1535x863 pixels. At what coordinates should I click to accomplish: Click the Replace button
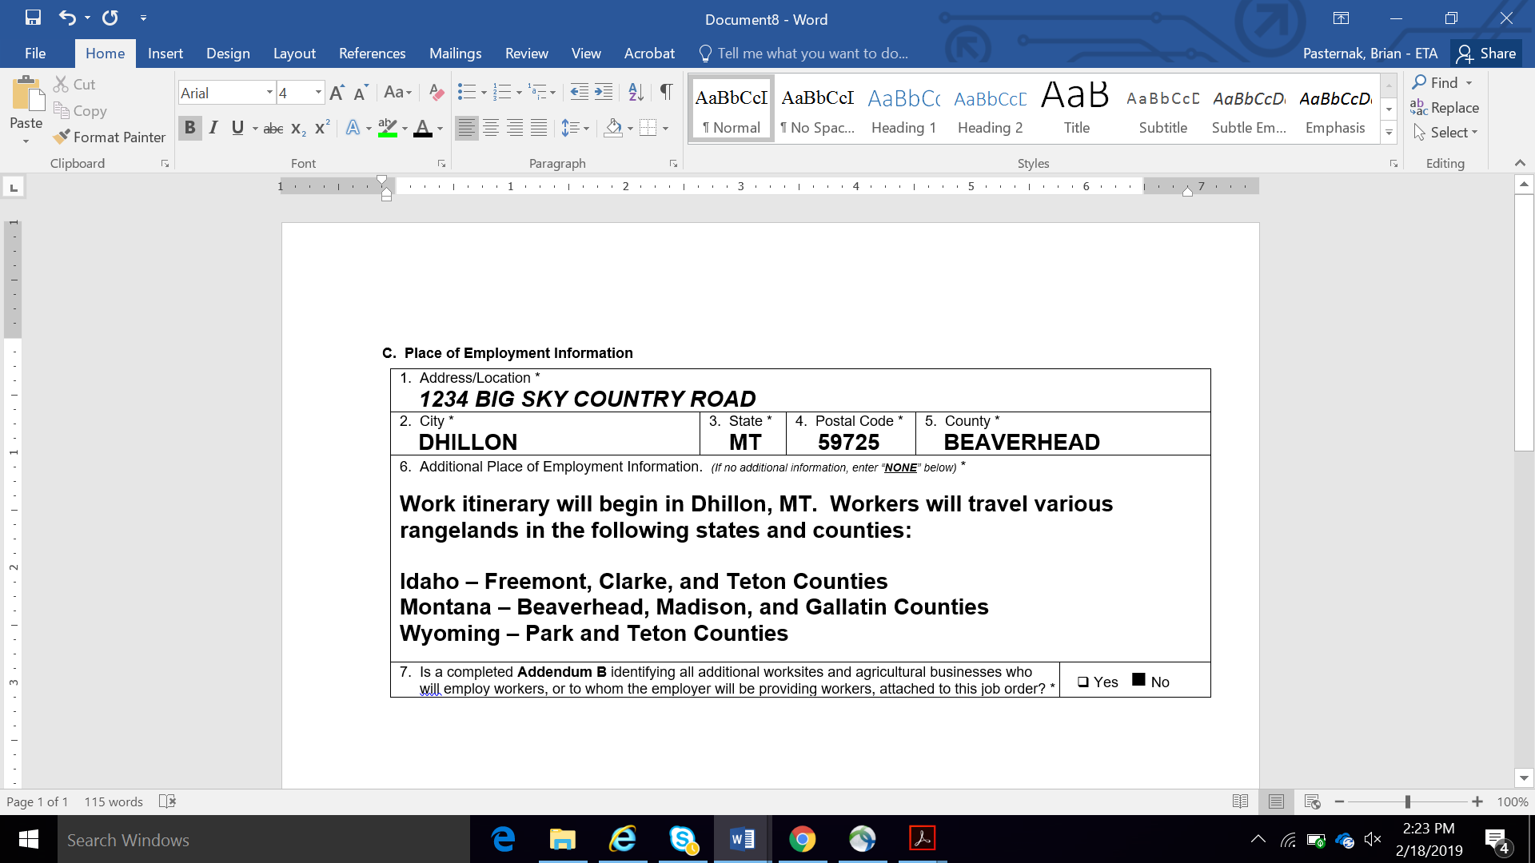1445,108
